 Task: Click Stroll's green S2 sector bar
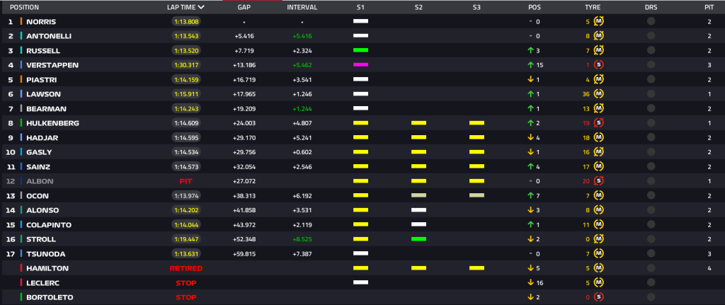[418, 239]
